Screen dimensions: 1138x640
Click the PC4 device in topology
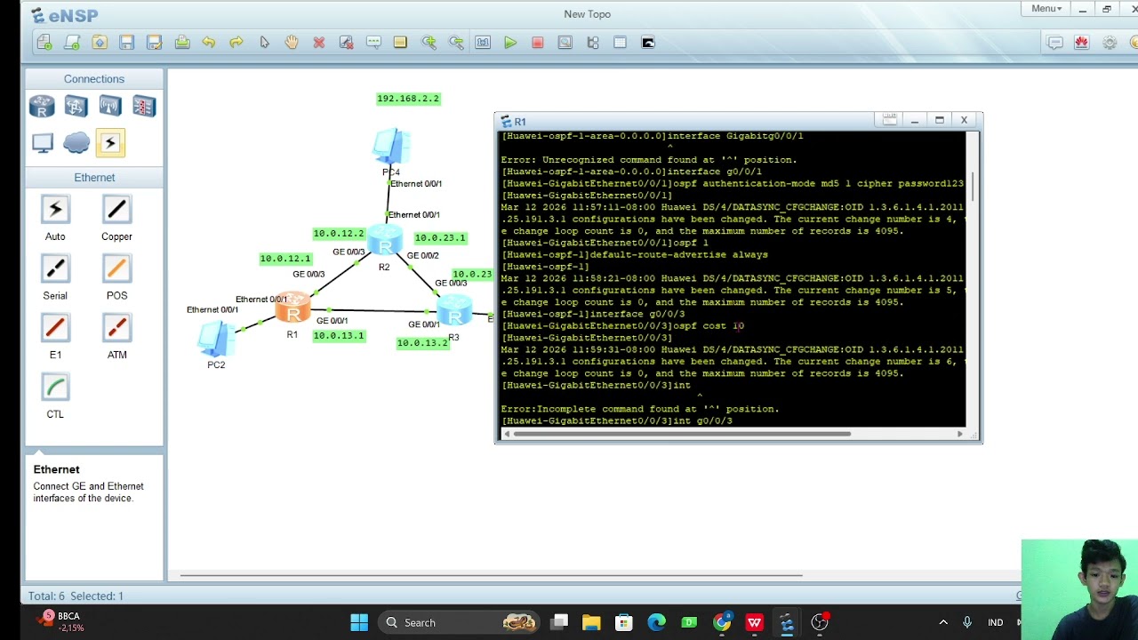(x=391, y=146)
